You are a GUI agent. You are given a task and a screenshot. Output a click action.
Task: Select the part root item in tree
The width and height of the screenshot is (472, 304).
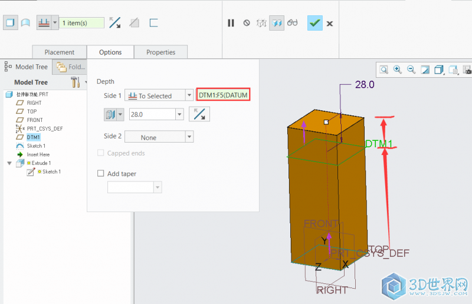tap(27, 94)
